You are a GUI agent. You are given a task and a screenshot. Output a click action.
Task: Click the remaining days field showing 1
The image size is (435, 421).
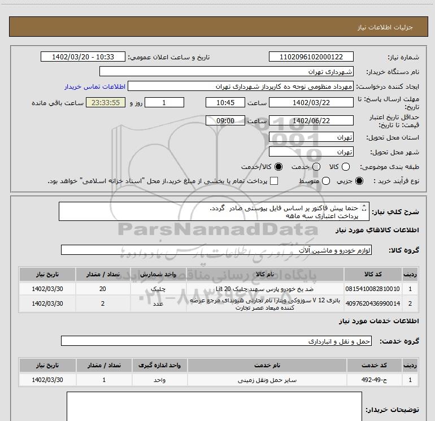tap(164, 102)
